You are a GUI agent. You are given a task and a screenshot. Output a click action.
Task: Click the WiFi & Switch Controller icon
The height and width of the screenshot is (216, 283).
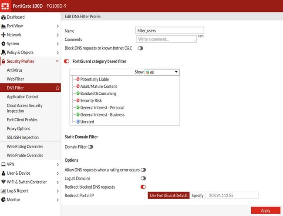click(3, 182)
